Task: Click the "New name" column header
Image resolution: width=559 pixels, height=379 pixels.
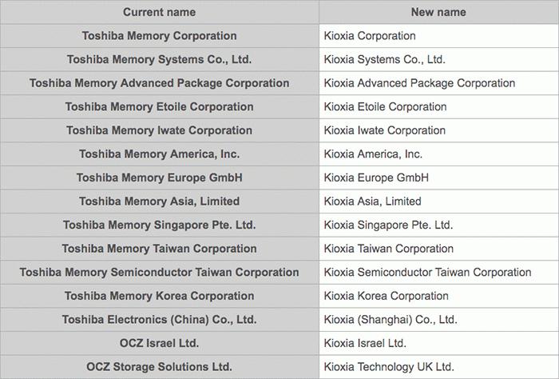Action: click(x=438, y=12)
